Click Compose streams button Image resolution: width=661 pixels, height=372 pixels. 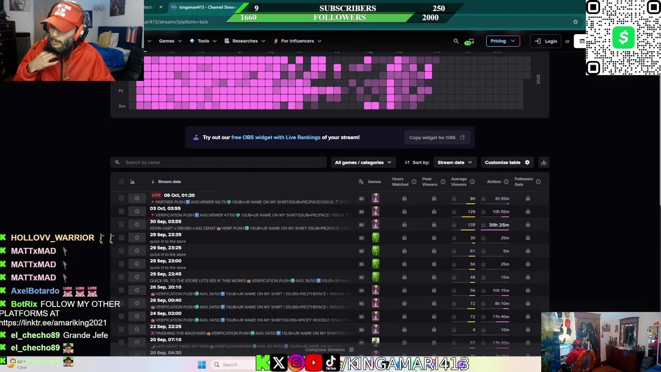tap(329, 350)
